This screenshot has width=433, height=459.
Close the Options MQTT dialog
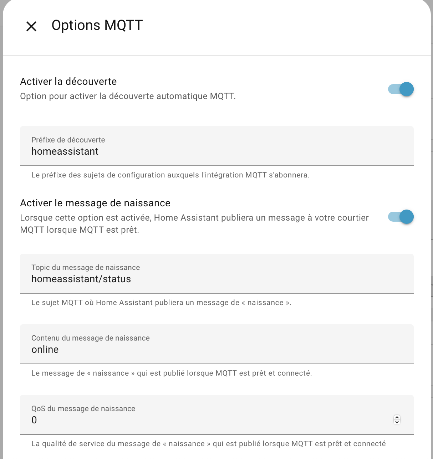click(x=31, y=26)
